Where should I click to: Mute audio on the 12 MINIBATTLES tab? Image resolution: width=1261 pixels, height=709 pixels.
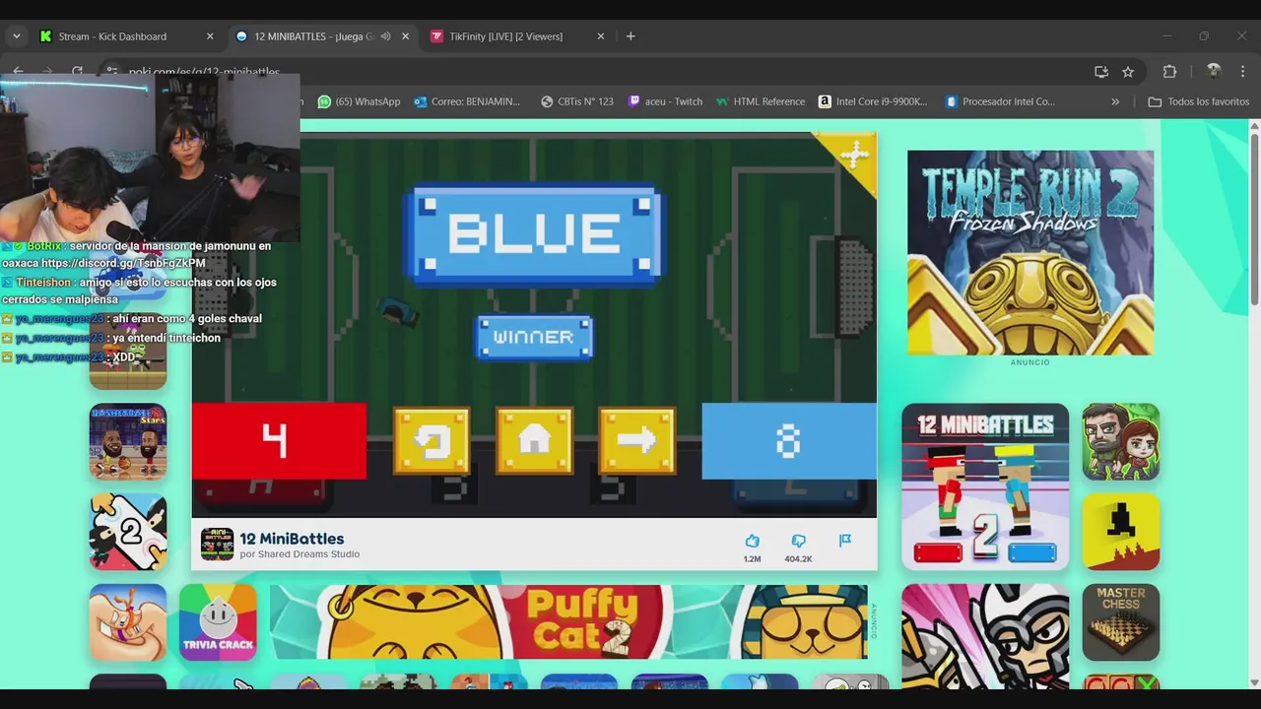click(385, 36)
